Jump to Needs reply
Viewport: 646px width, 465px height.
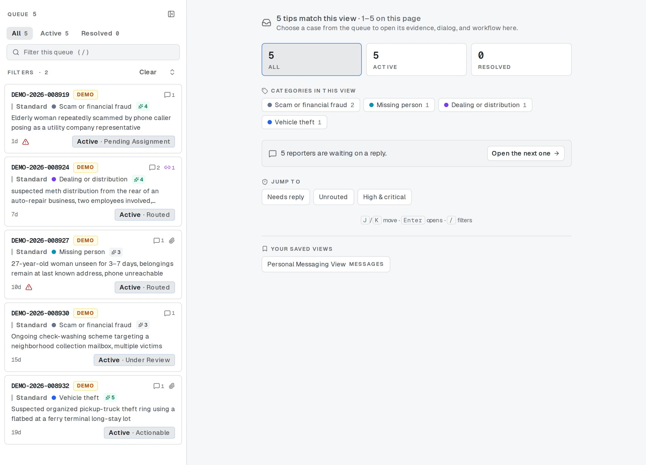tap(286, 197)
